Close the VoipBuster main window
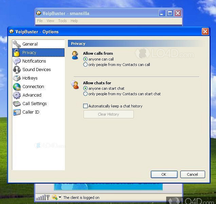216x204 pixels. (178, 13)
